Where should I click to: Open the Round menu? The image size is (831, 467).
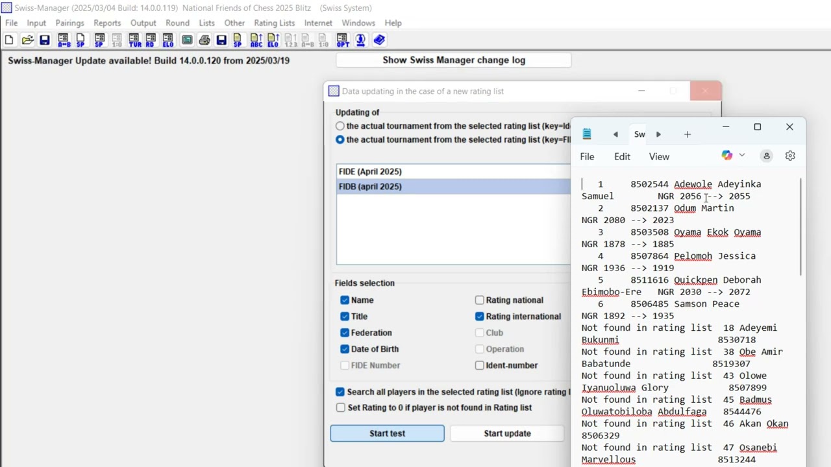click(177, 23)
